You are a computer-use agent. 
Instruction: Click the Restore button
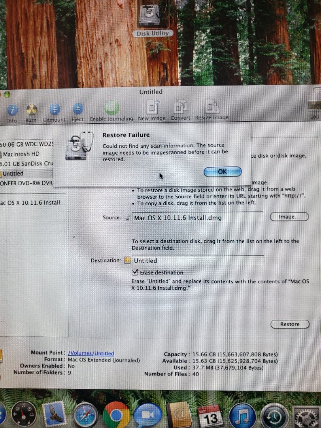pyautogui.click(x=290, y=324)
